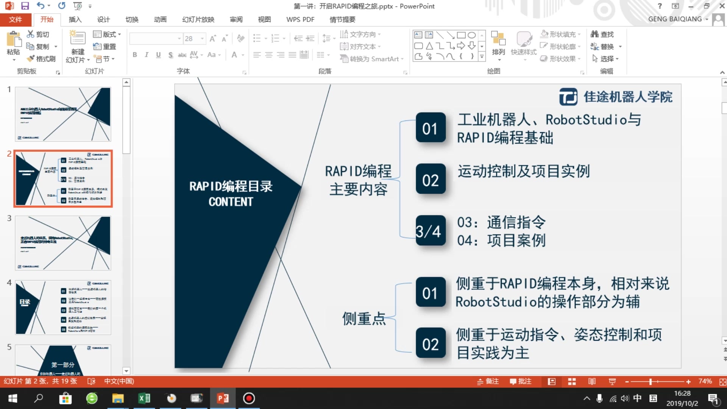This screenshot has height=409, width=727.
Task: Click zoom out minus button
Action: (627, 382)
